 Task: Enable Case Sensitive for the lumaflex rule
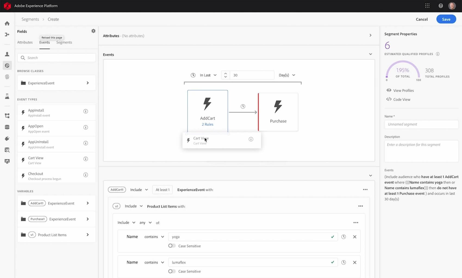(x=172, y=271)
